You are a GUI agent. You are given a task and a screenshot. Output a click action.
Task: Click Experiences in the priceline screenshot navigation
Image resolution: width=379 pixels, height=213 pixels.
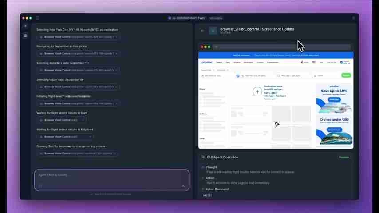coord(272,63)
